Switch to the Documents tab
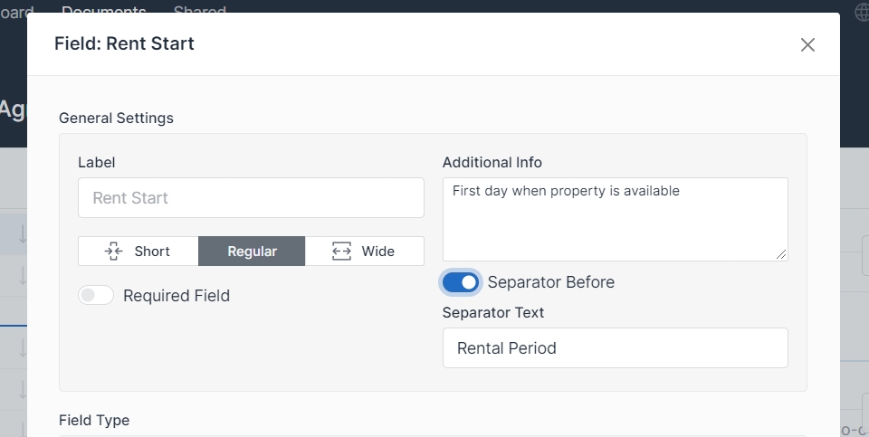The height and width of the screenshot is (437, 869). click(x=104, y=11)
